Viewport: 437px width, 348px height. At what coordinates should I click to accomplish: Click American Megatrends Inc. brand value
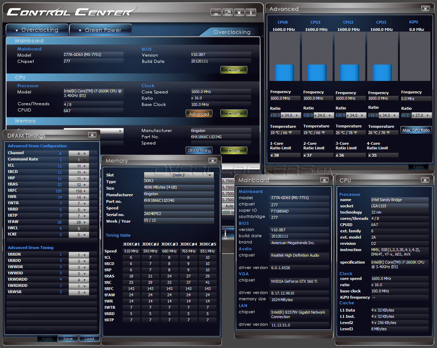point(299,243)
